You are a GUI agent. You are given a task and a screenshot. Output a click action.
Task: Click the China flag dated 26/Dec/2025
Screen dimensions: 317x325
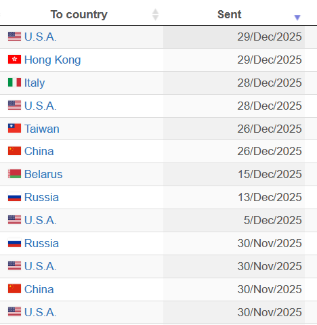[14, 151]
